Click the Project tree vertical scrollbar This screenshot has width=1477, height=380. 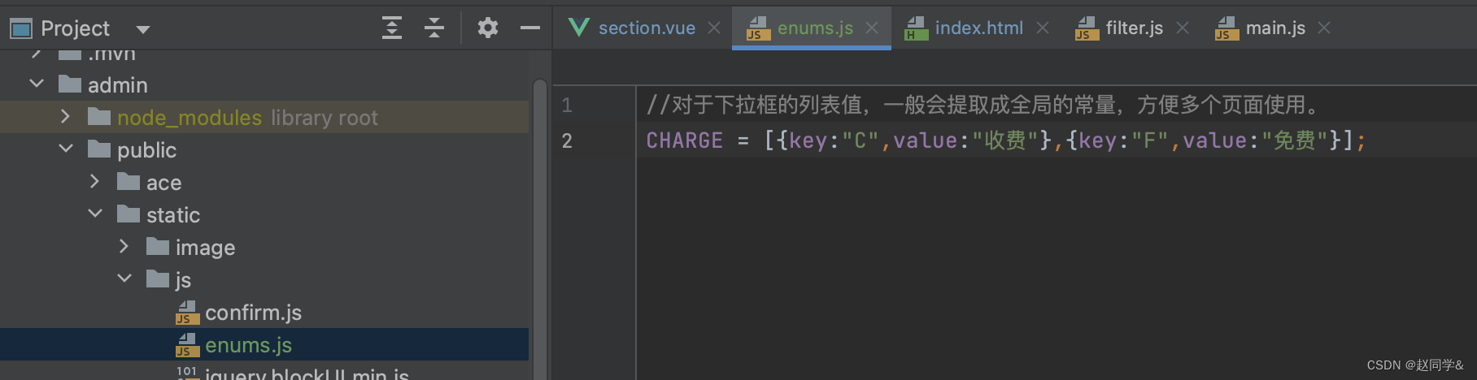(540, 227)
